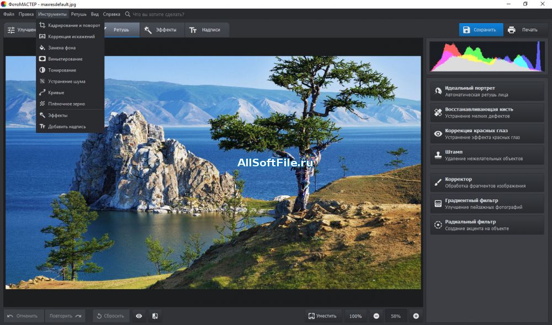Screen dimensions: 552x325
Task: Click the Корректор brush icon
Action: tap(438, 182)
